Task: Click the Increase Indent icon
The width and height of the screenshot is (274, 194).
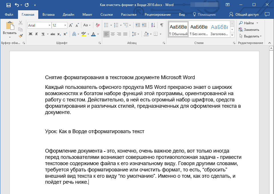Action: coord(144,25)
